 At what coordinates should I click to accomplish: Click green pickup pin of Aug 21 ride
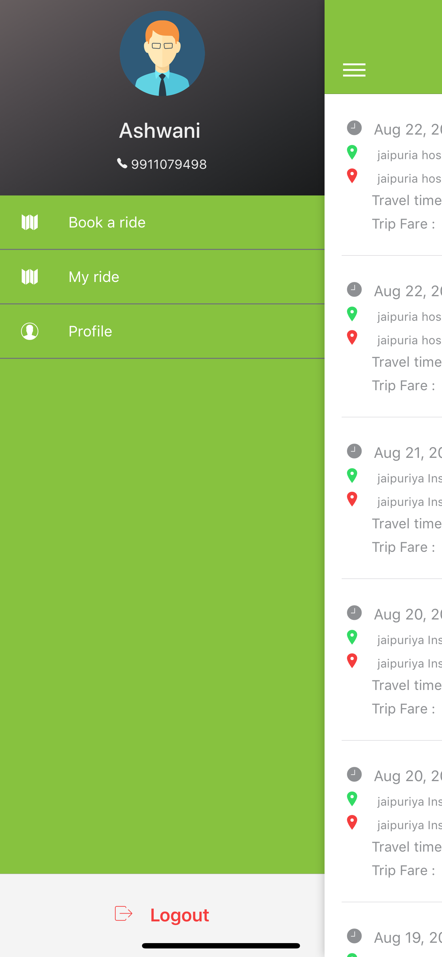(352, 476)
